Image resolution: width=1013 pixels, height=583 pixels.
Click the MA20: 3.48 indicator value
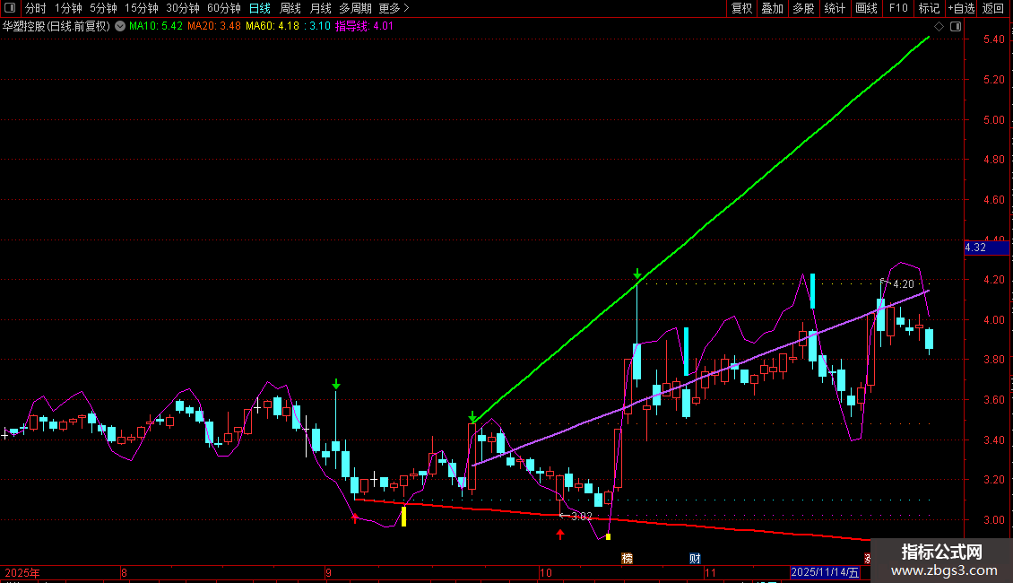point(214,27)
